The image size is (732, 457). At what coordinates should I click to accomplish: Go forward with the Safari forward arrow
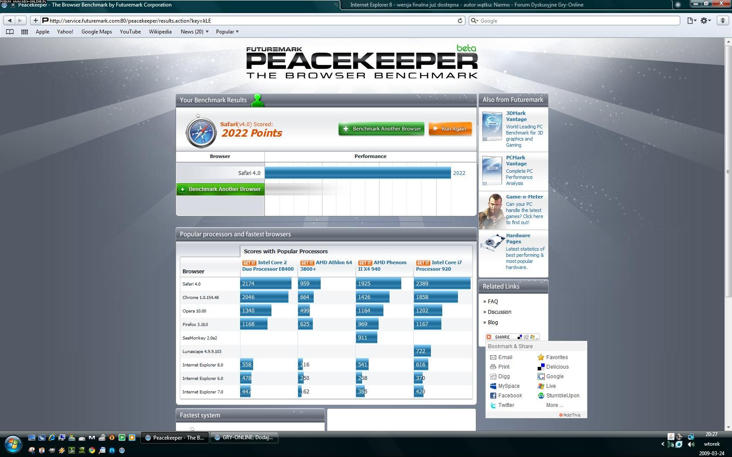[x=20, y=20]
